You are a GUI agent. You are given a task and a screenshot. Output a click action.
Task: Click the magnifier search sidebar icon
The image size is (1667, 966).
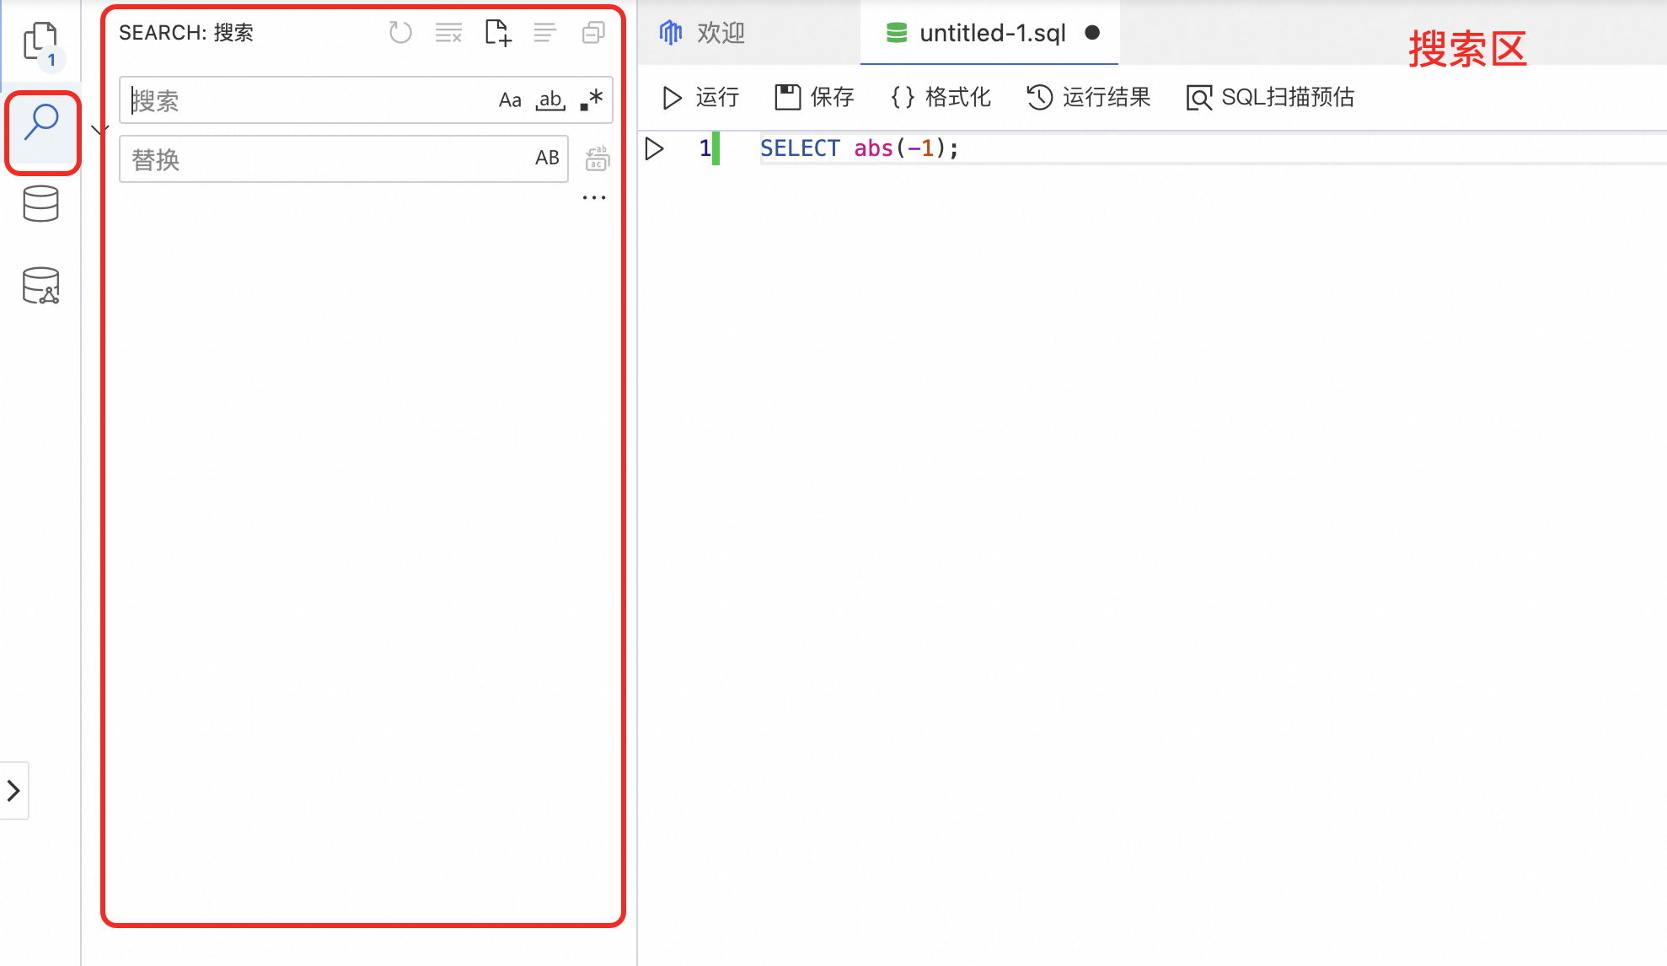(x=41, y=123)
